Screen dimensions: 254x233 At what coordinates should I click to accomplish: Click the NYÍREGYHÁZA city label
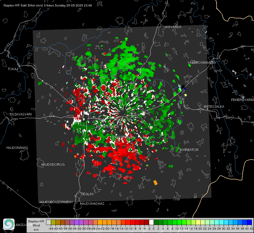(107, 126)
